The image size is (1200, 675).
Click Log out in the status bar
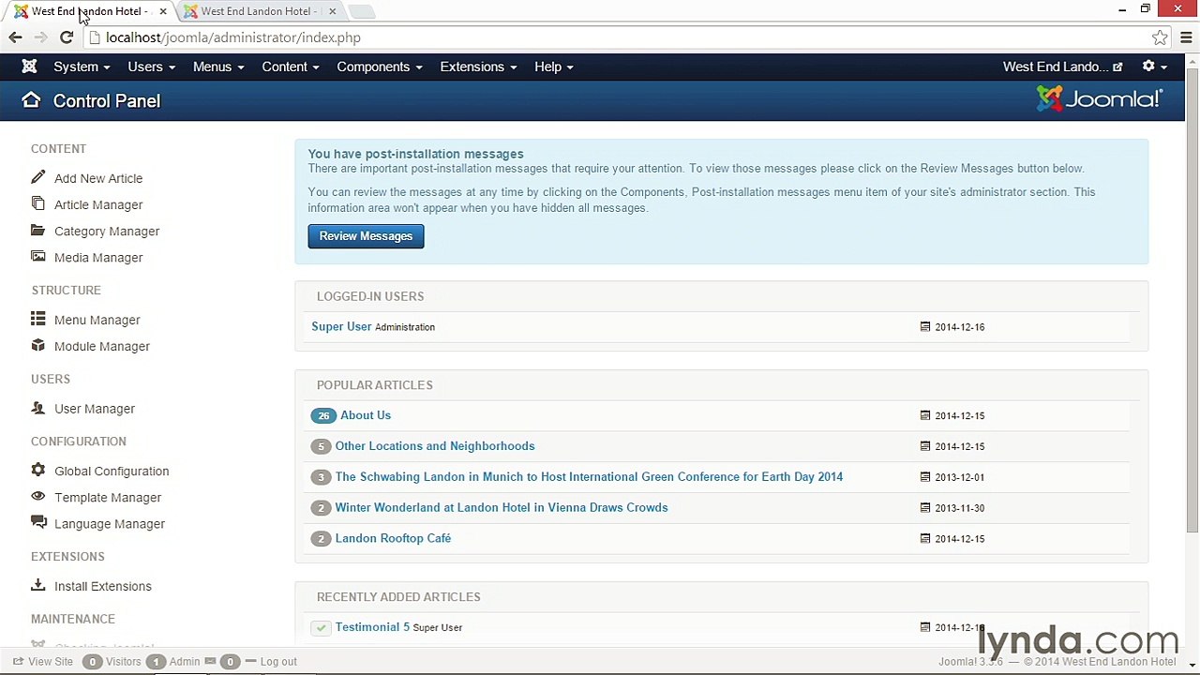click(278, 661)
